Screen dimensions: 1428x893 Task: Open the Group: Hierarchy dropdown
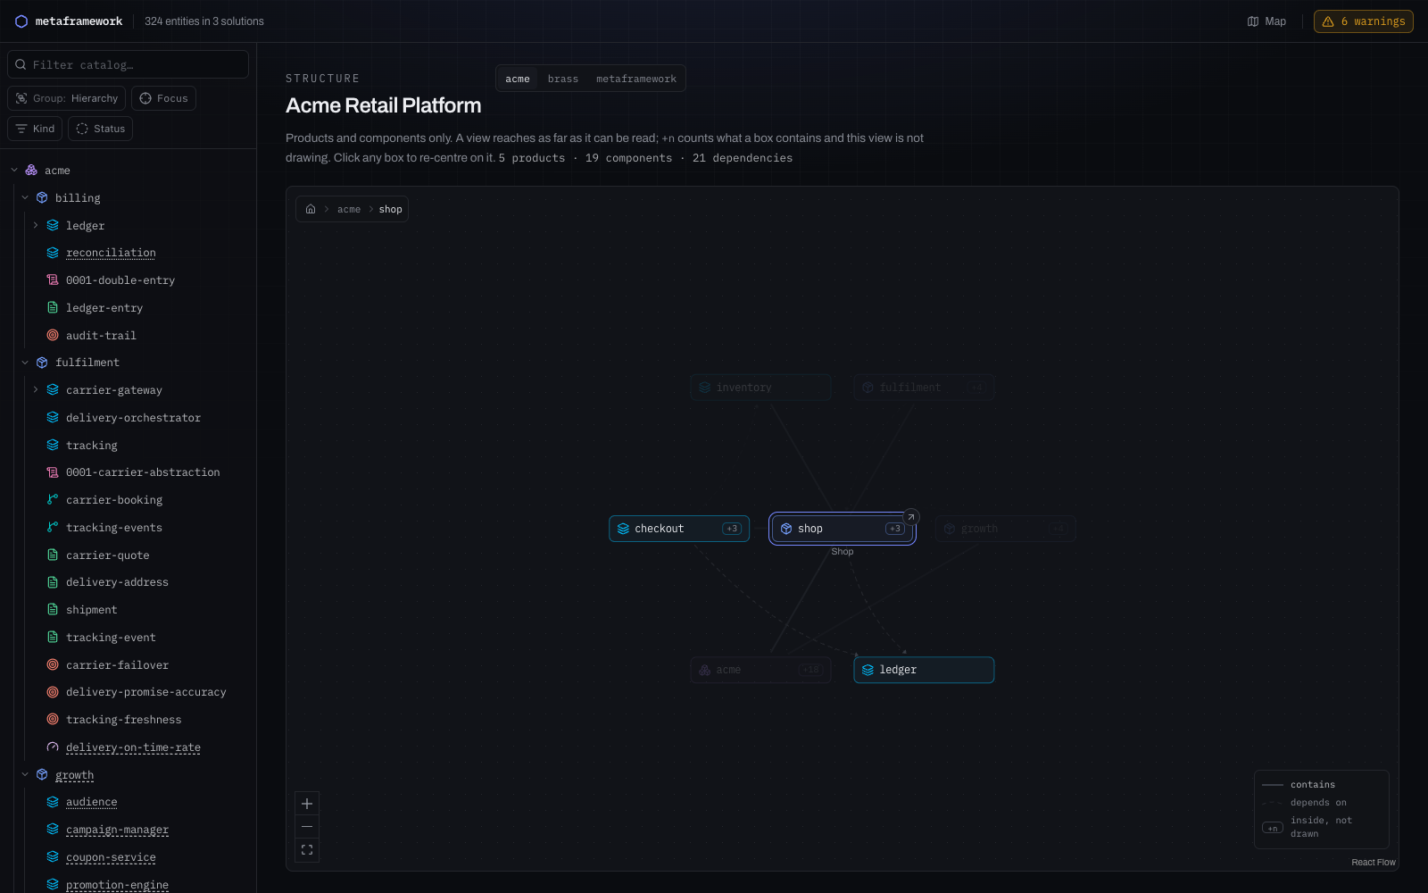click(66, 98)
